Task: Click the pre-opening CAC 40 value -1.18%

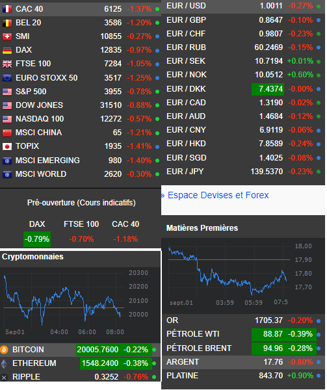Action: point(125,239)
